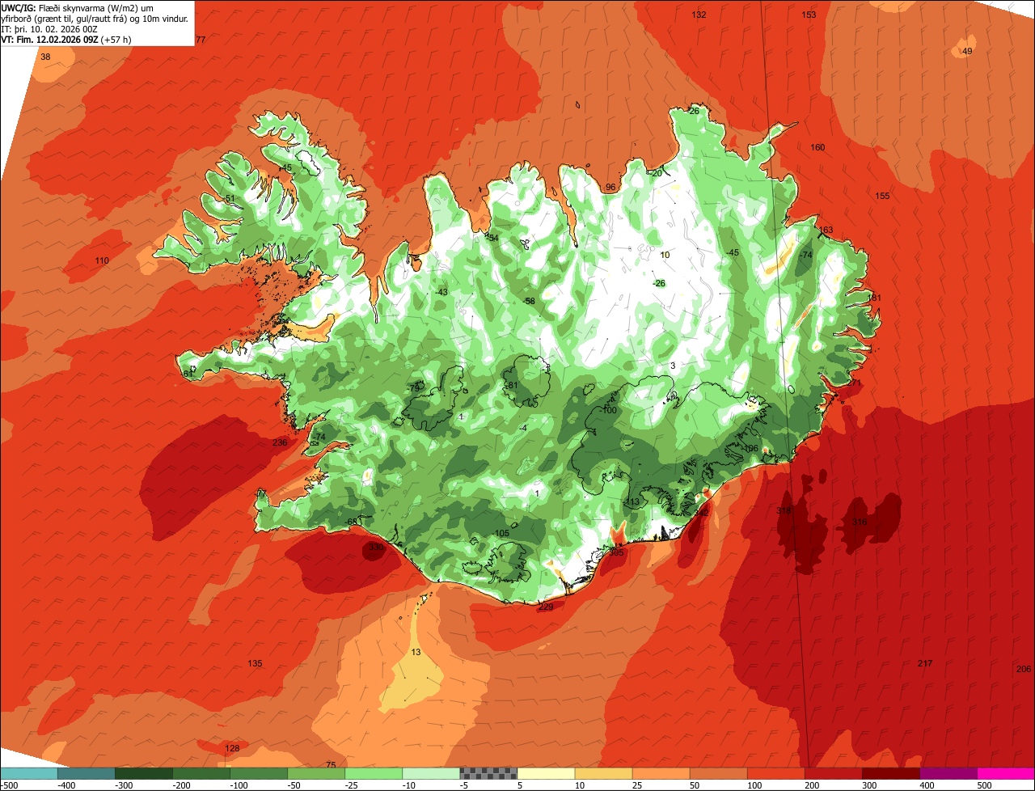Click the map value '181' off the Eastfjords
Image resolution: width=1035 pixels, height=791 pixels.
click(873, 298)
